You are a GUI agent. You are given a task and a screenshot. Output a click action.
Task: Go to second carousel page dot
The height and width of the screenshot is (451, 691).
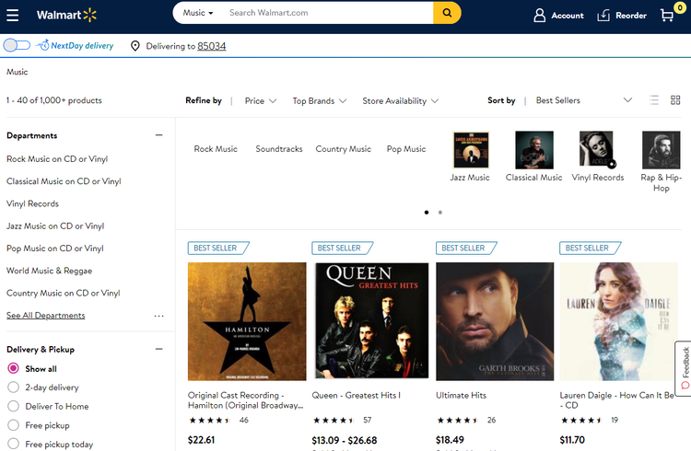point(439,213)
